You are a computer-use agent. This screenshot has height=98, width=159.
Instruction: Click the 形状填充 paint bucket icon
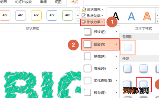84,9
